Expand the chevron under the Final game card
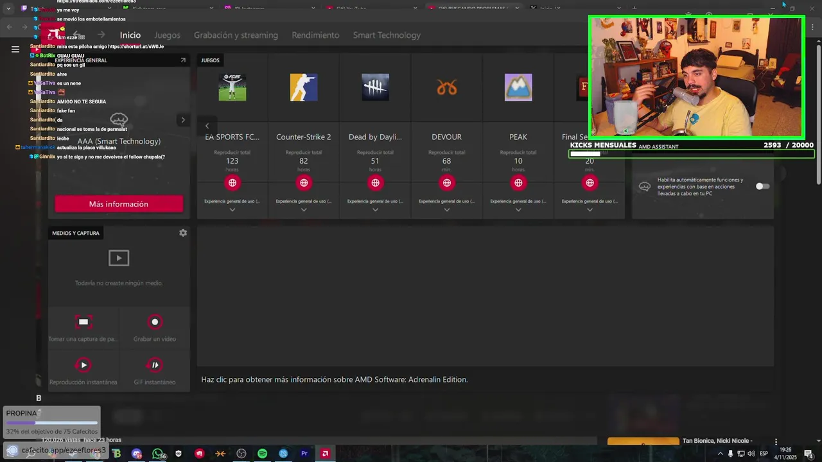The image size is (822, 462). click(590, 210)
